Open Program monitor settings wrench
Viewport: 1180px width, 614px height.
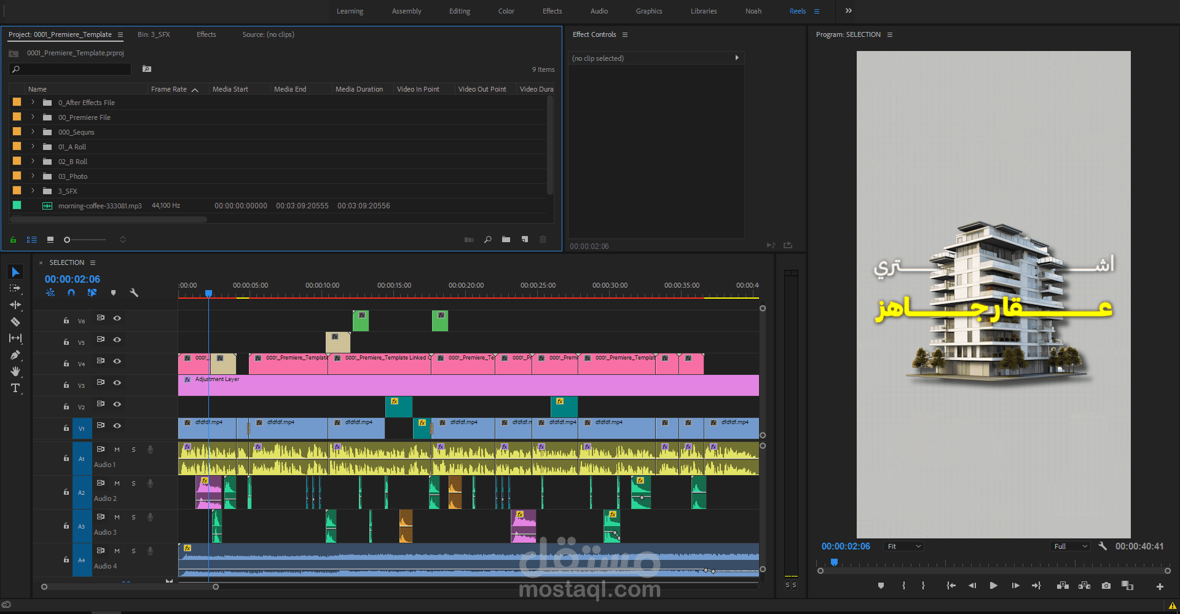pos(1103,546)
